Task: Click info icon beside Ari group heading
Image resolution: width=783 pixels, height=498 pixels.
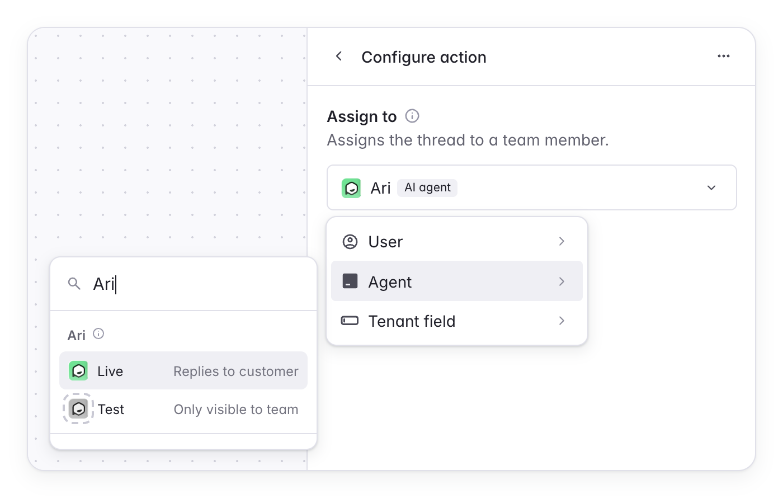Action: [x=98, y=334]
